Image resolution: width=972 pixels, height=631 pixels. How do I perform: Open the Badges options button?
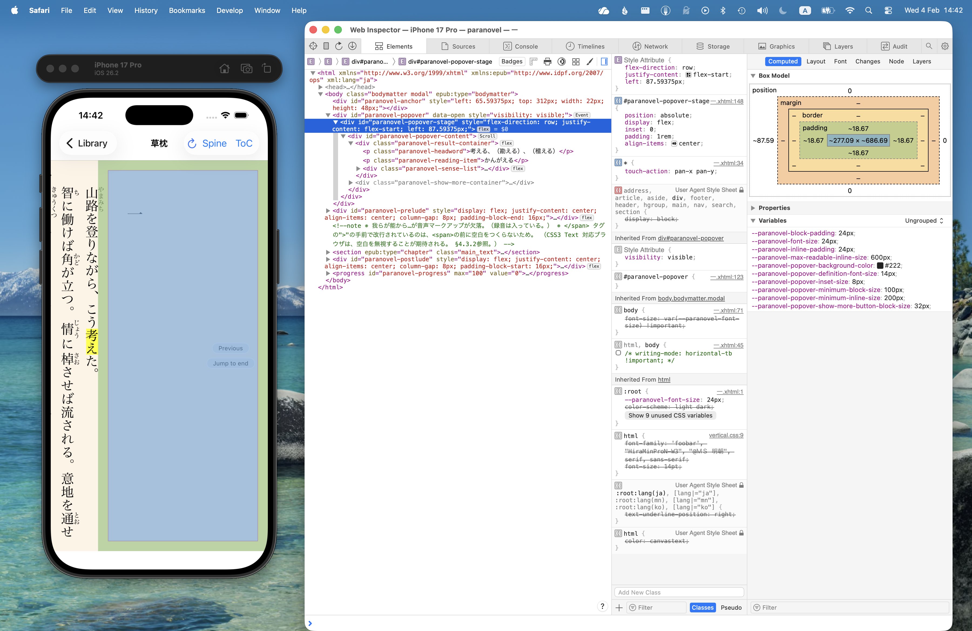512,62
